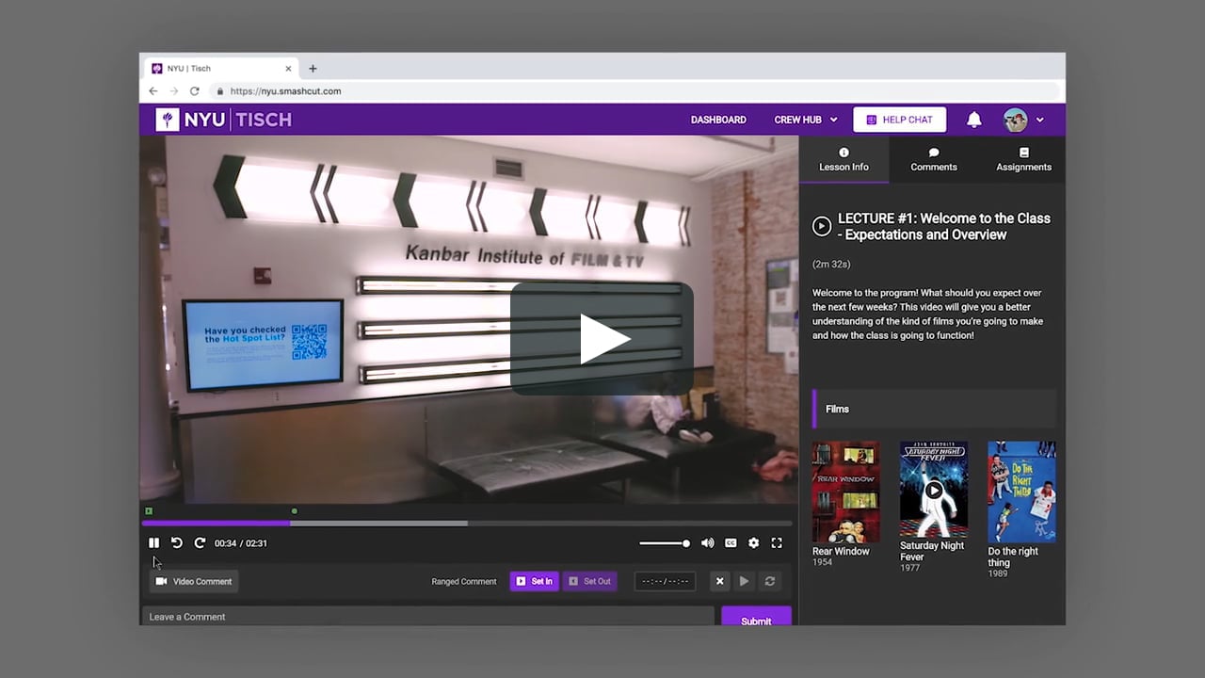Reload the browser page

click(195, 91)
